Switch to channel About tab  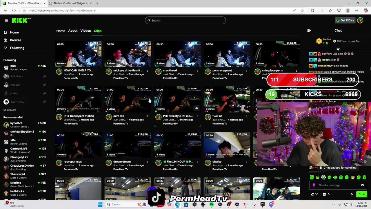click(x=73, y=31)
